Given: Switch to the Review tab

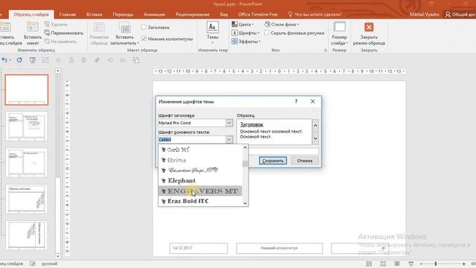Looking at the screenshot, I should pos(193,14).
